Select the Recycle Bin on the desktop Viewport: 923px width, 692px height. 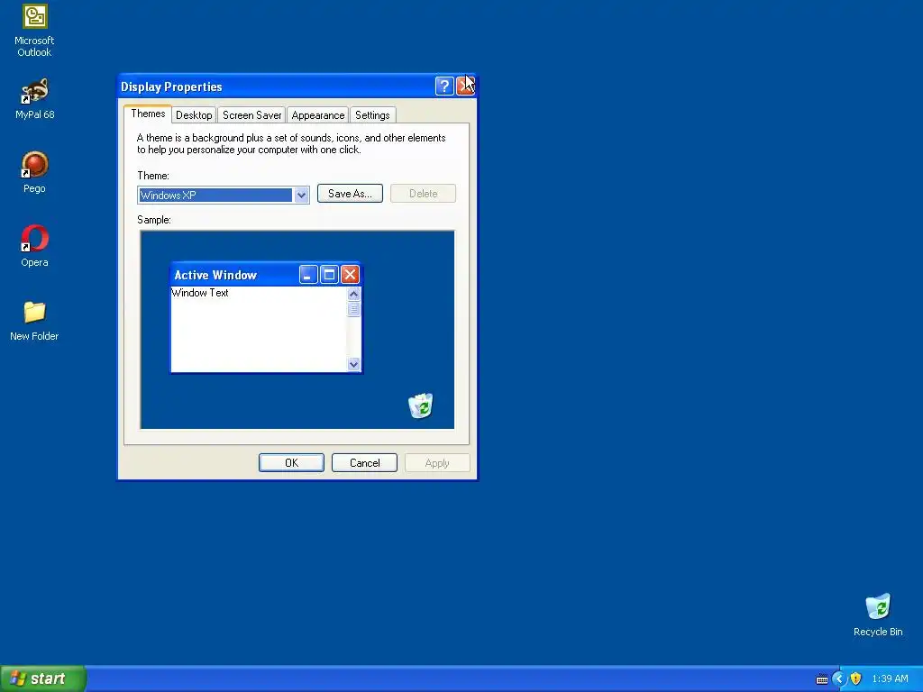click(x=878, y=615)
